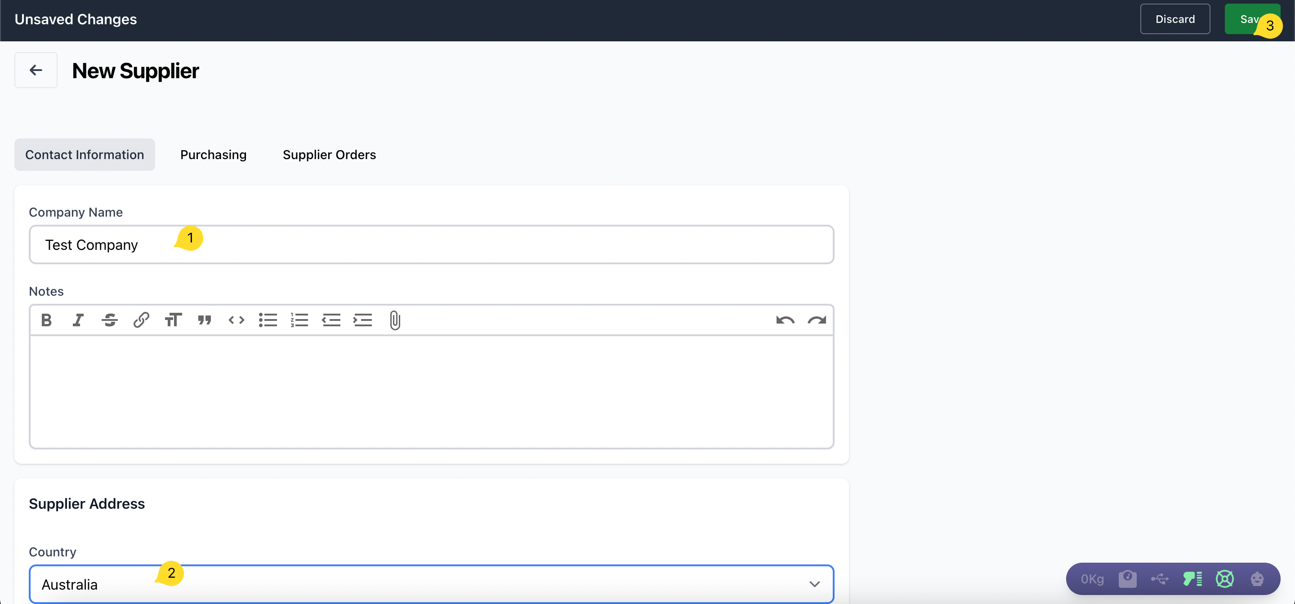1295x604 pixels.
Task: Toggle bold formatting in Notes toolbar
Action: click(46, 320)
